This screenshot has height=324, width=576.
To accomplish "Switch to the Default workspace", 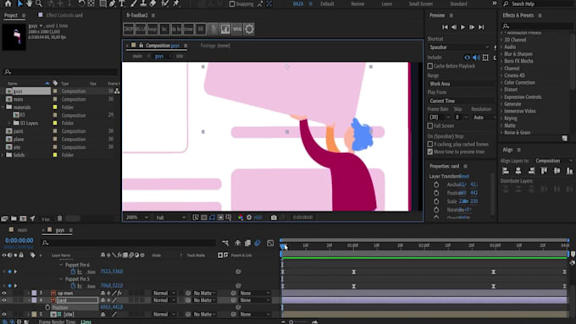I will pos(327,3).
